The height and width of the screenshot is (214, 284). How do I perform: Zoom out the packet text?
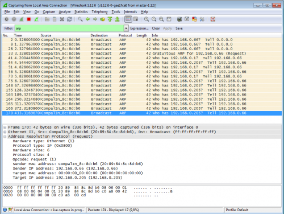pyautogui.click(x=154, y=19)
